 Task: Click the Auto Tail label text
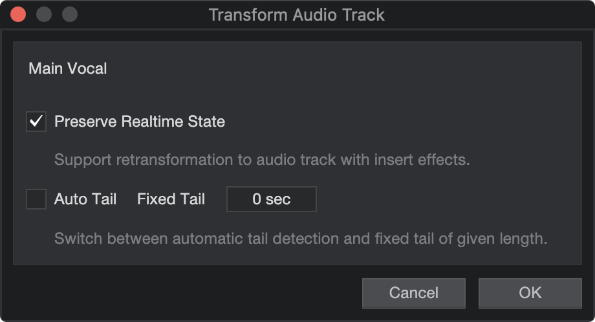click(85, 199)
